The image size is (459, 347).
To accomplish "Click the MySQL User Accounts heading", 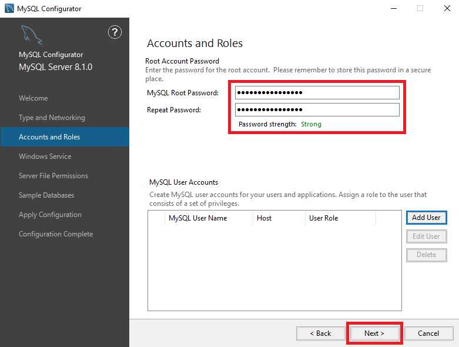I will pyautogui.click(x=183, y=182).
